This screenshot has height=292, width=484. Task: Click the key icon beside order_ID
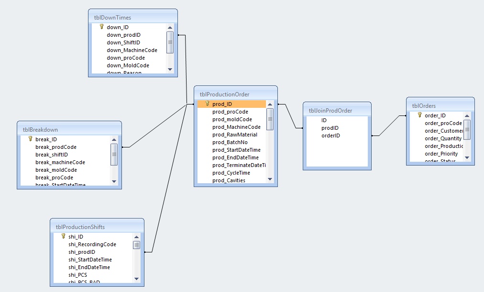pos(419,115)
